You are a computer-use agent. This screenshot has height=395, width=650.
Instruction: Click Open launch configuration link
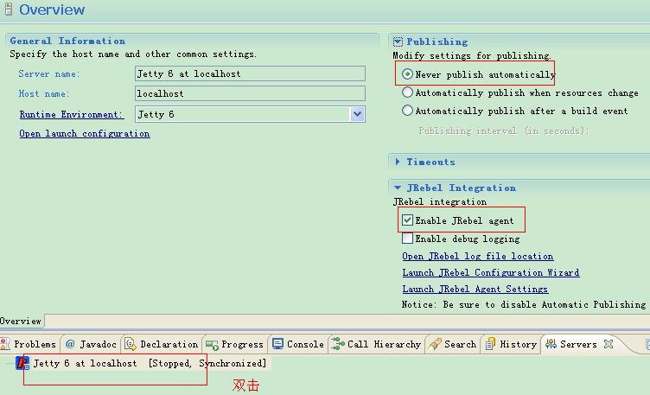click(x=85, y=133)
